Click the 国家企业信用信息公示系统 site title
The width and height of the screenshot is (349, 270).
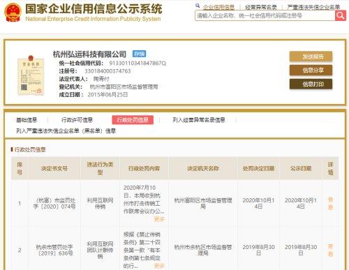click(94, 9)
